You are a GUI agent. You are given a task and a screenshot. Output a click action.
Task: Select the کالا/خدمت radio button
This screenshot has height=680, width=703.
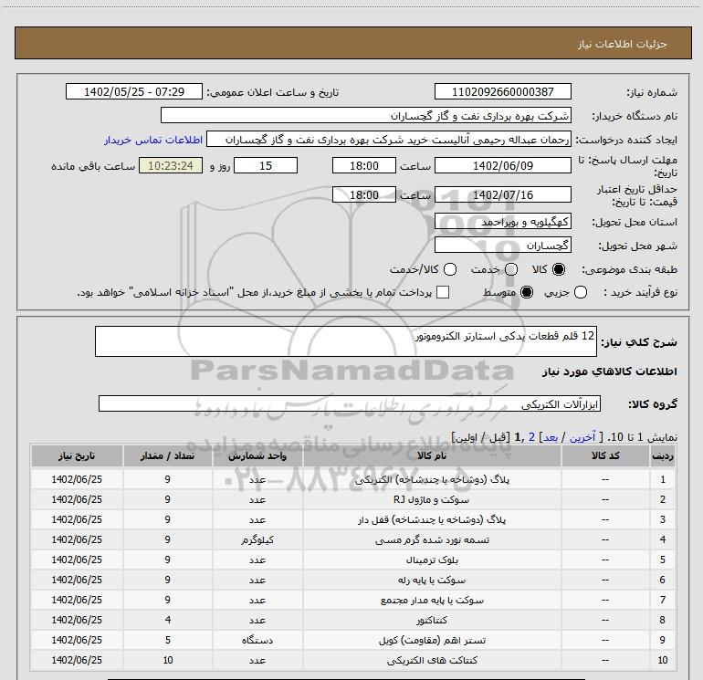[450, 269]
